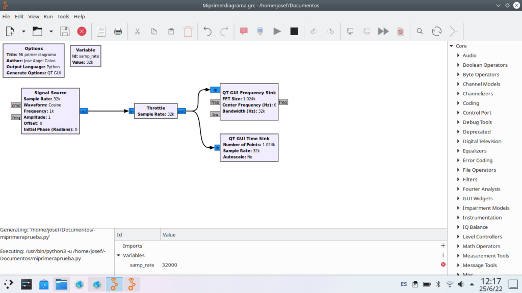Click the reload blocks icon

[x=436, y=31]
